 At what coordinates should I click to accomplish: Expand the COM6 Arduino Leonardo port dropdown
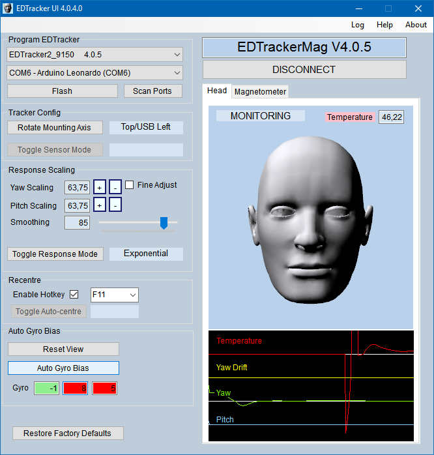pyautogui.click(x=95, y=72)
